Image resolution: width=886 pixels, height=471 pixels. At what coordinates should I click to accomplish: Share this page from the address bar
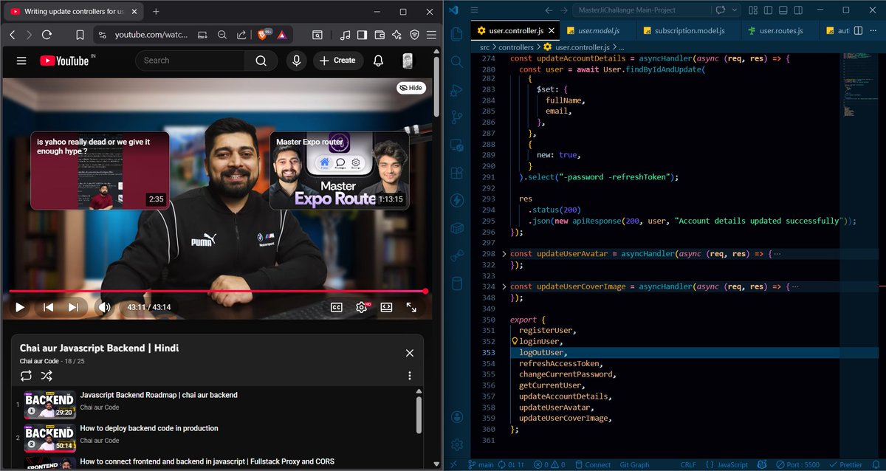tap(241, 35)
